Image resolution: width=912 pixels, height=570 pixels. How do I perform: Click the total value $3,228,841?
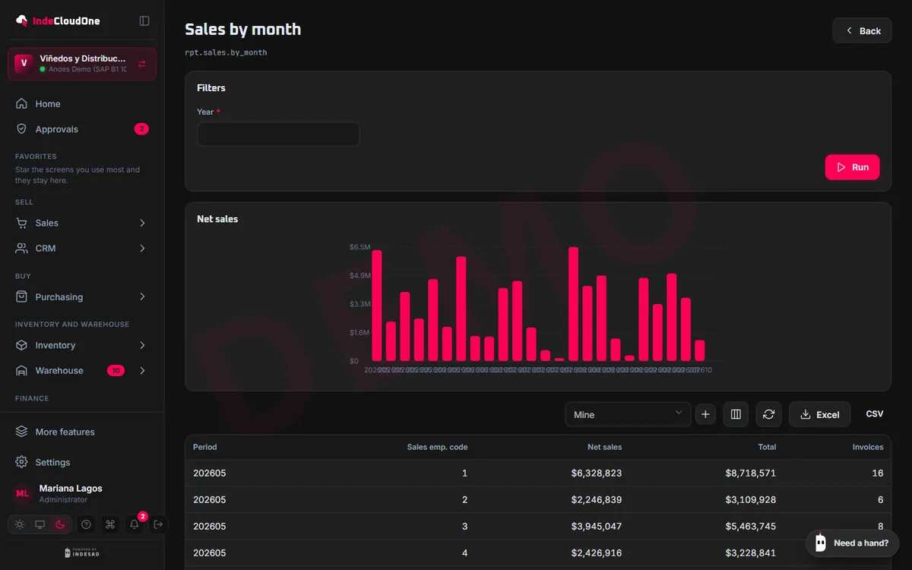tap(751, 553)
